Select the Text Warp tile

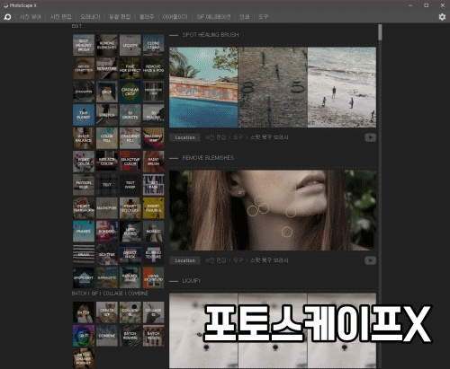(x=130, y=185)
